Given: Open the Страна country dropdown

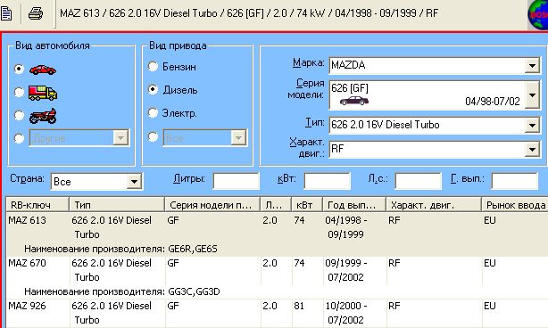Looking at the screenshot, I should tap(134, 182).
